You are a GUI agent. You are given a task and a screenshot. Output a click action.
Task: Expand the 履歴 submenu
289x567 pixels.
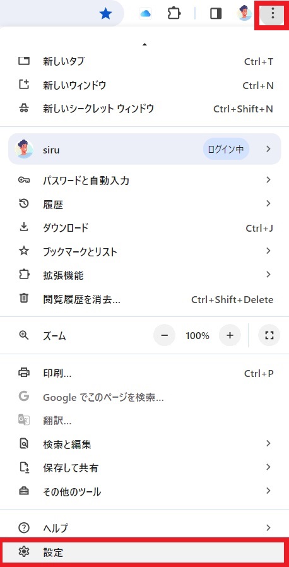[144, 204]
